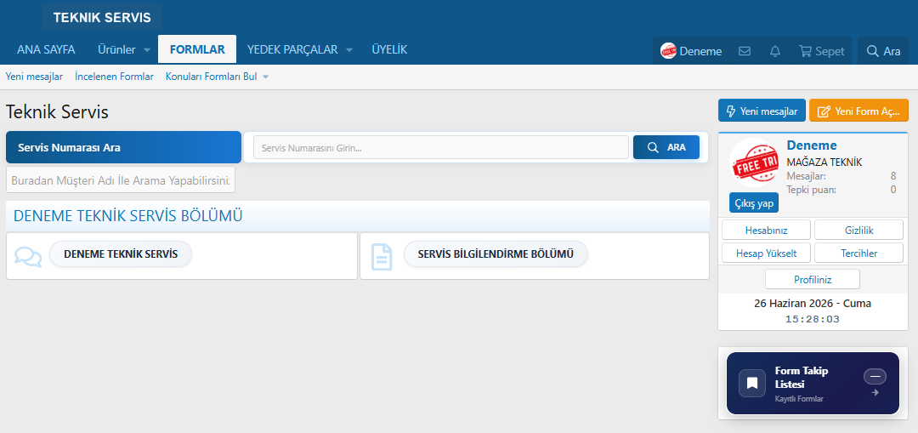Open the Hesabınız button

pyautogui.click(x=767, y=231)
